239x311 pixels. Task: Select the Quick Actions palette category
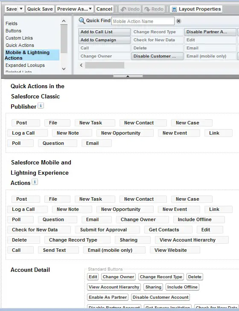[20, 45]
